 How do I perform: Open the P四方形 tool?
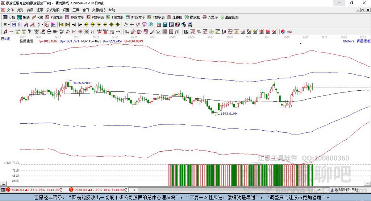54,17
